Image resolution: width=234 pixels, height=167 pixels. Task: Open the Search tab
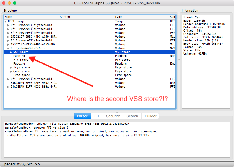(x=132, y=116)
